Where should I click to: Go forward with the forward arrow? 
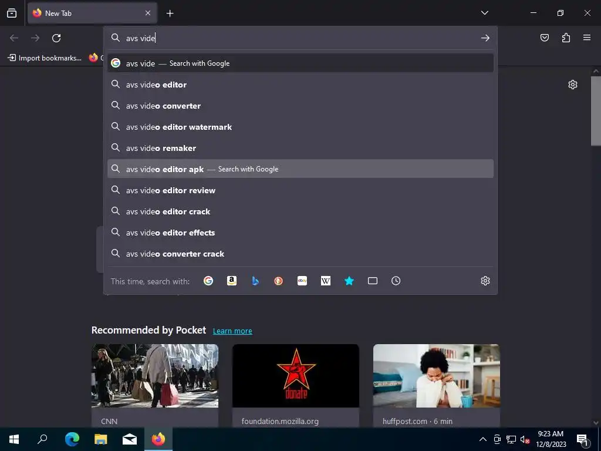click(35, 38)
